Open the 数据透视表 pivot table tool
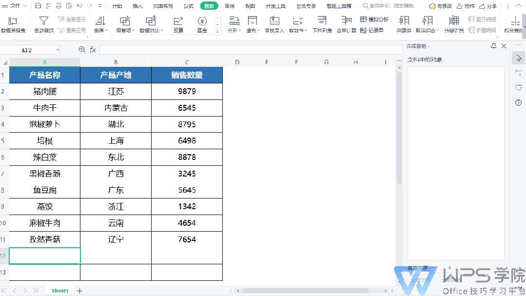Image resolution: width=526 pixels, height=296 pixels. point(13,25)
